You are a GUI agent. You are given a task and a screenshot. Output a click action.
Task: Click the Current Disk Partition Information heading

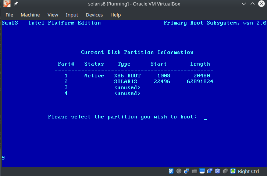(x=137, y=52)
